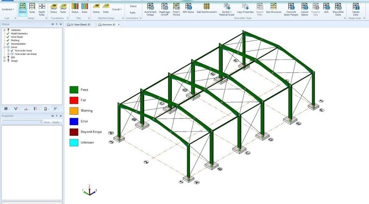Screen dimensions: 369x204
Task: Click the tree-structure icon below the Status tree
Action: [36, 109]
